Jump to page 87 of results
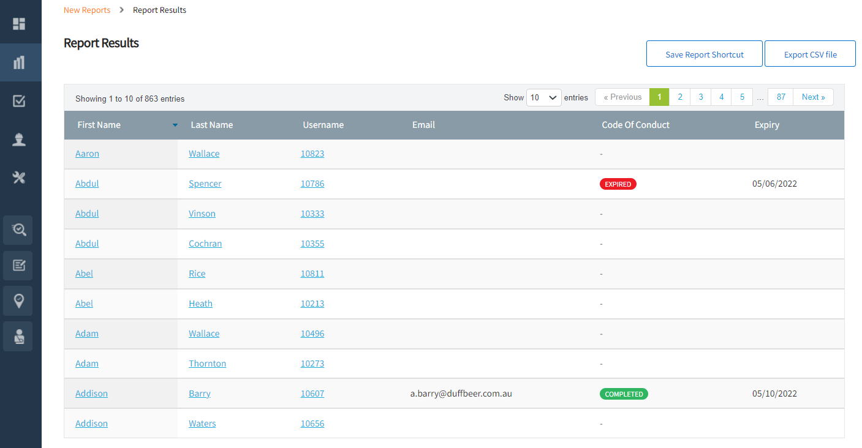The width and height of the screenshot is (862, 448). point(781,97)
